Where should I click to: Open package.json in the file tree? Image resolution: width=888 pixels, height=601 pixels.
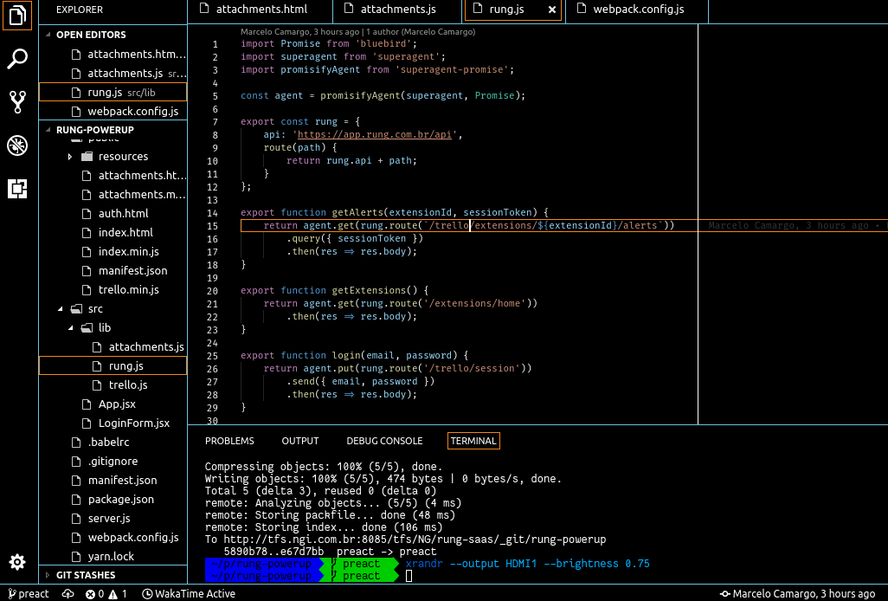pyautogui.click(x=113, y=499)
